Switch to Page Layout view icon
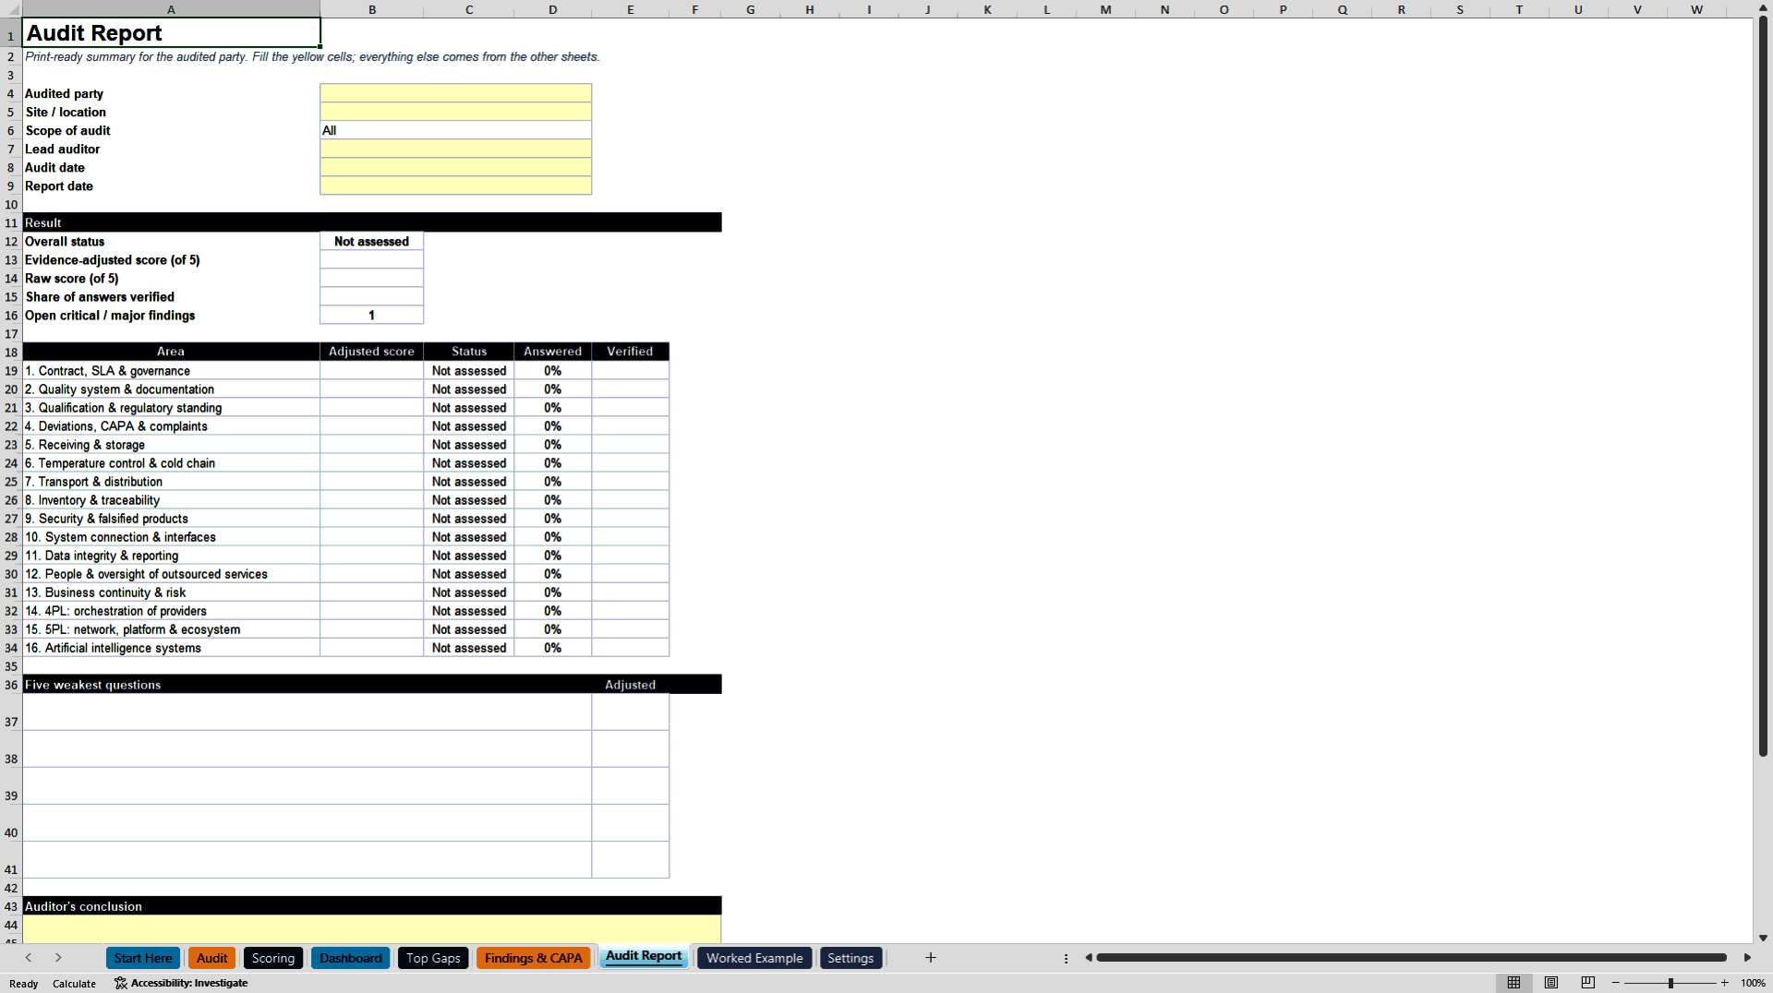The height and width of the screenshot is (993, 1773). pos(1551,983)
